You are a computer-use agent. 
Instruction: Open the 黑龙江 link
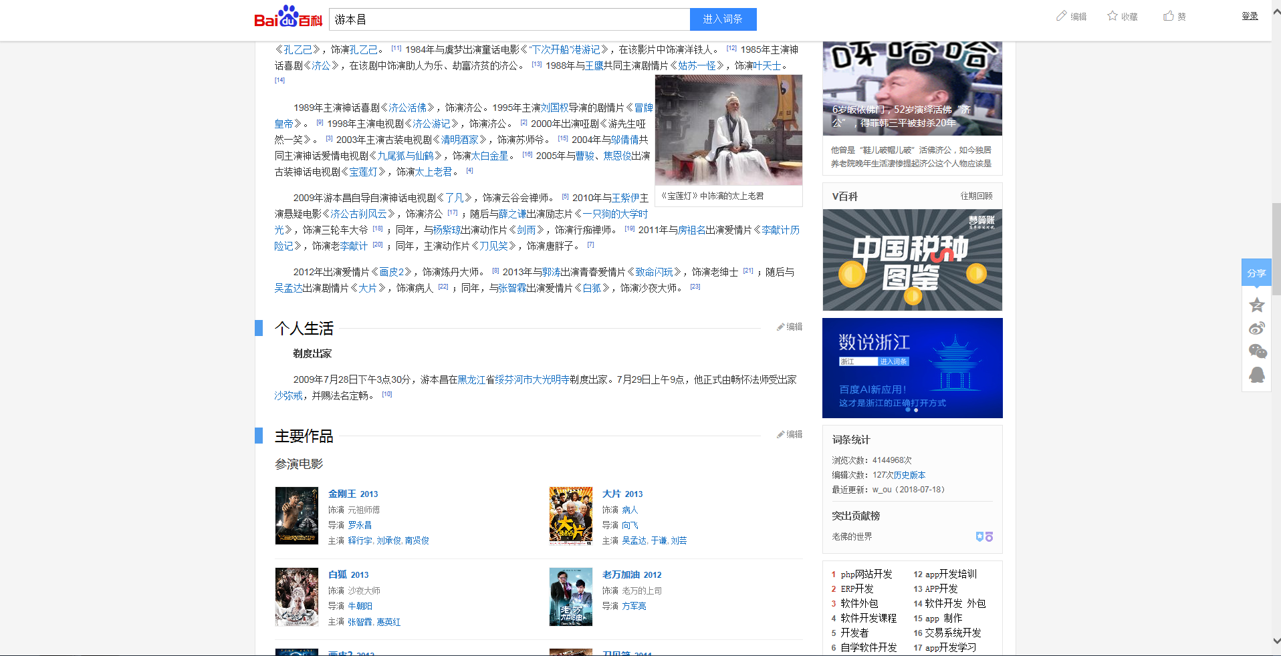pos(471,379)
